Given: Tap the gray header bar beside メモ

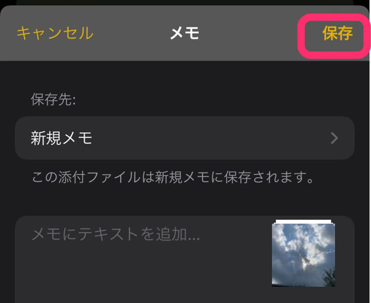Looking at the screenshot, I should [x=249, y=33].
